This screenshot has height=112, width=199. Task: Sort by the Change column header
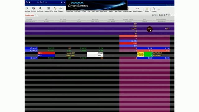[29, 20]
